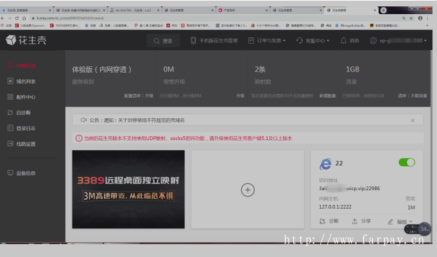Select 自诊断 in the left sidebar
Screen dimensions: 437x257
coord(23,112)
